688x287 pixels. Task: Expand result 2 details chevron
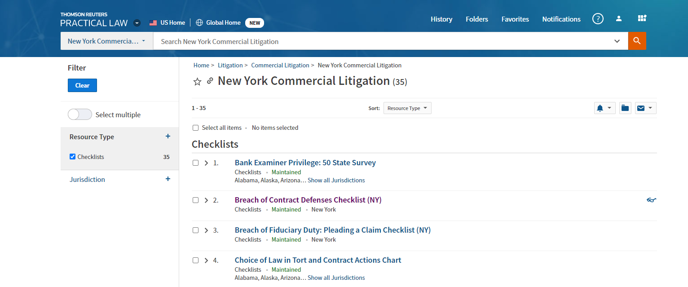pyautogui.click(x=206, y=200)
